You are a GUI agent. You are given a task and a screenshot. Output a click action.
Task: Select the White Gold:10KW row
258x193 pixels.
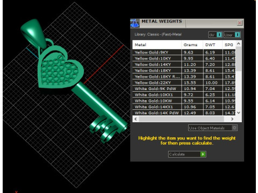click(184, 101)
